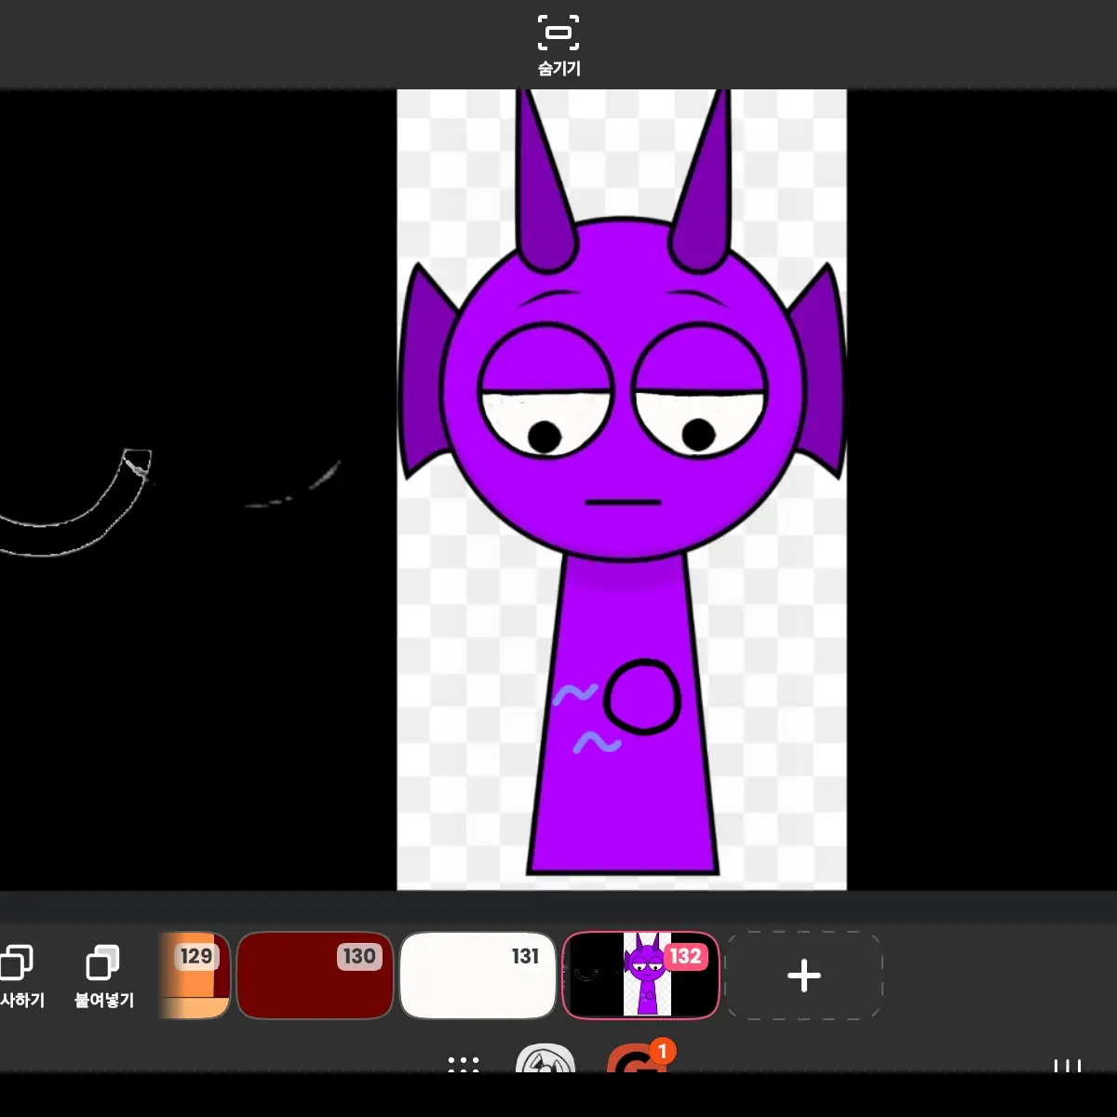Click the copy frame icon (복사하기)
The height and width of the screenshot is (1117, 1117).
pyautogui.click(x=16, y=962)
